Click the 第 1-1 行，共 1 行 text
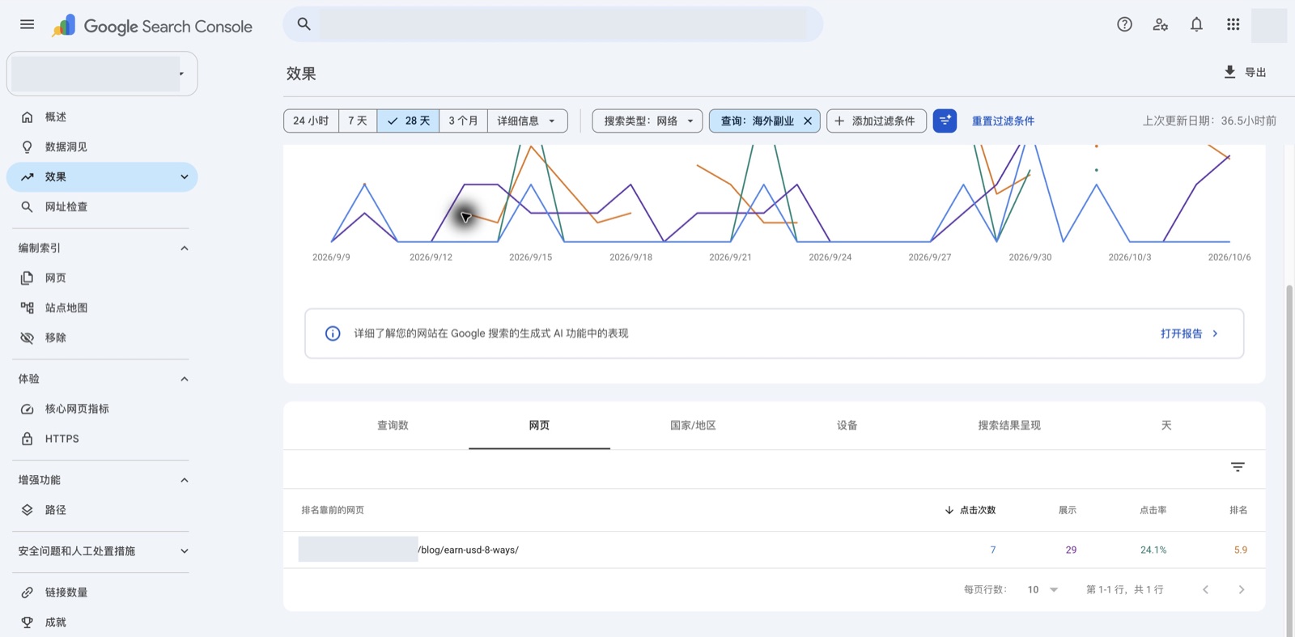Screen dimensions: 1295x637 tap(1125, 589)
